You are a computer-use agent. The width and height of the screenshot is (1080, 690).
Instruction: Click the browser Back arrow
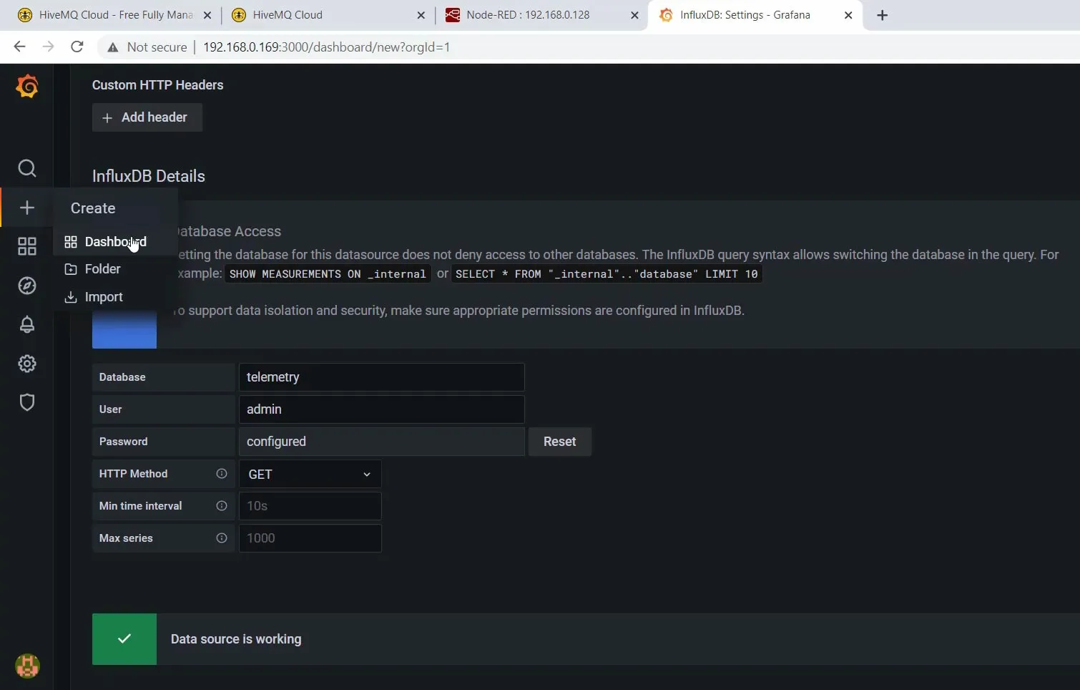[19, 47]
